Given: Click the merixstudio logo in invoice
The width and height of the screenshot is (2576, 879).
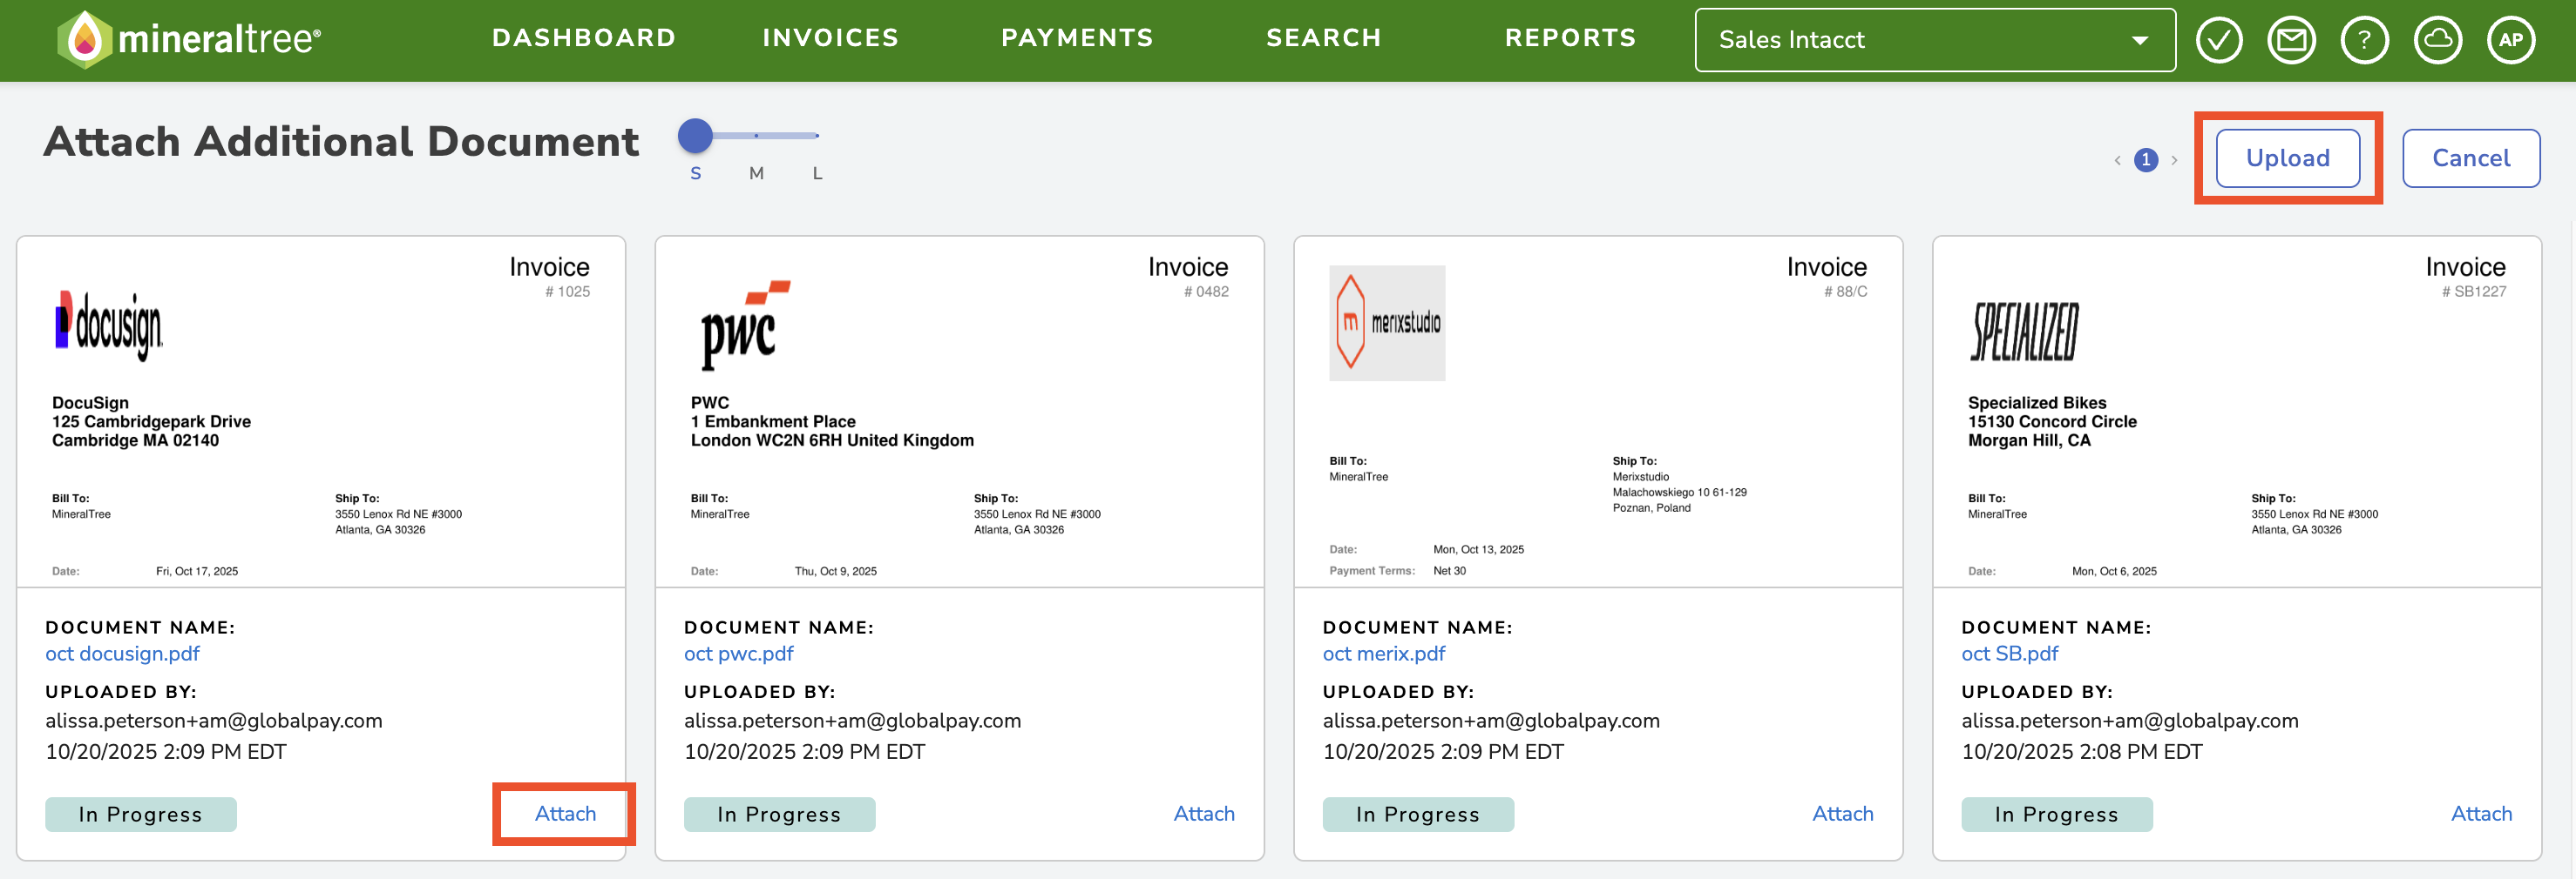Looking at the screenshot, I should click(1387, 323).
